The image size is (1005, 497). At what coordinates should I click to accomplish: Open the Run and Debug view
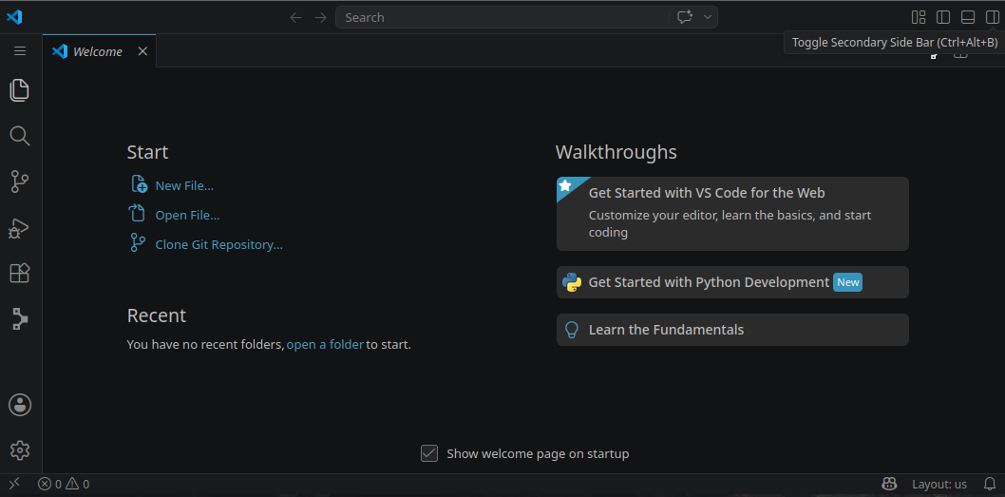pyautogui.click(x=20, y=228)
